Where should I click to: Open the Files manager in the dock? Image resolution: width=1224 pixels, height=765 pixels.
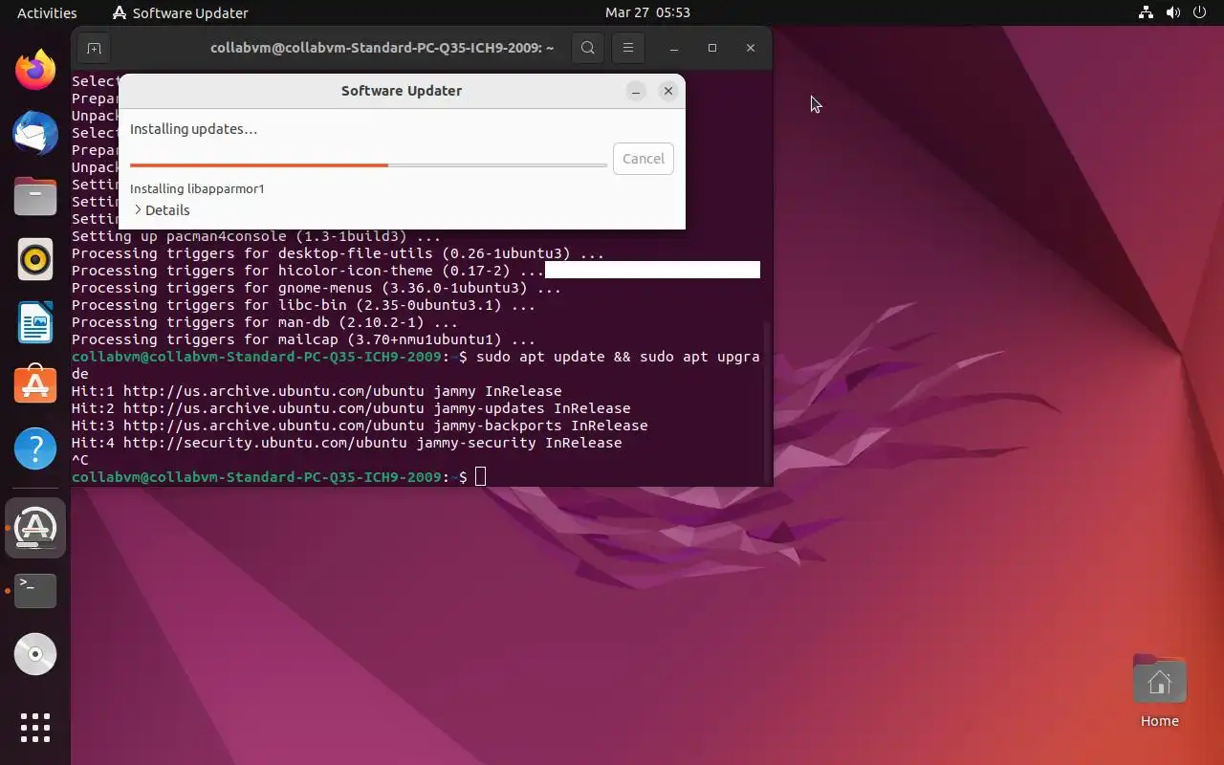click(35, 196)
